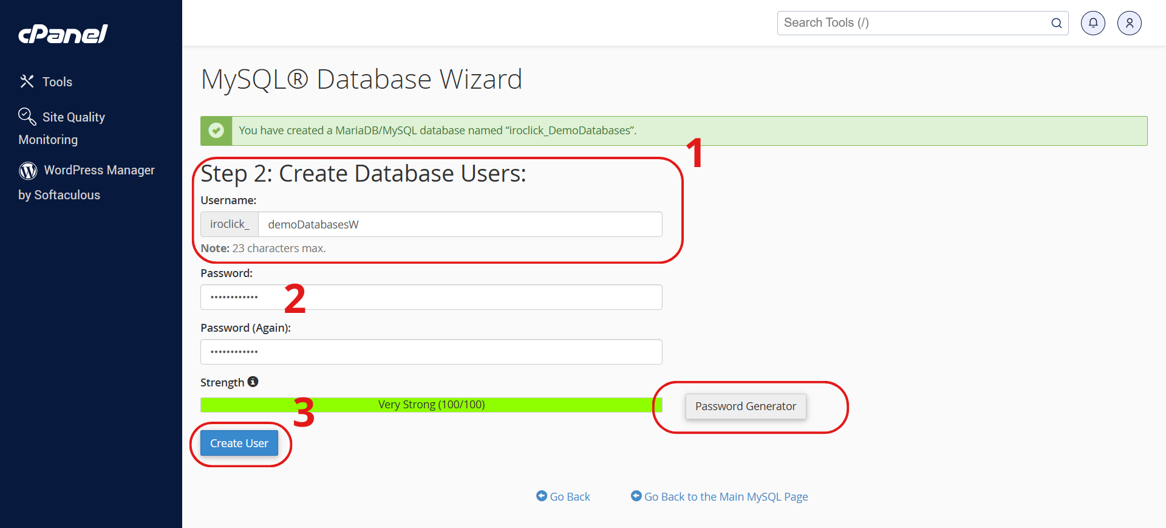Open the Password Generator
The width and height of the screenshot is (1166, 528).
pos(745,406)
